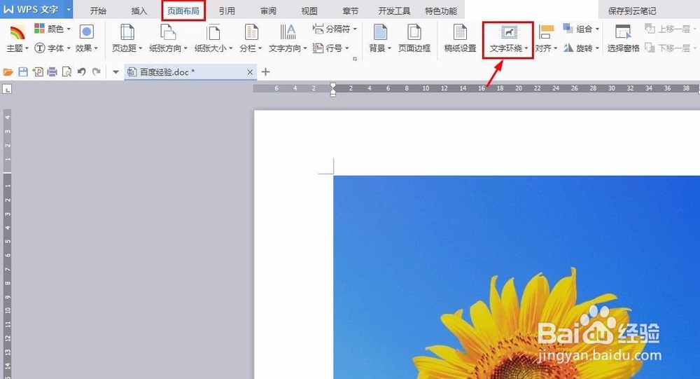The width and height of the screenshot is (700, 379).
Task: Open the WPS 文字 application menu arrow
Action: (69, 9)
